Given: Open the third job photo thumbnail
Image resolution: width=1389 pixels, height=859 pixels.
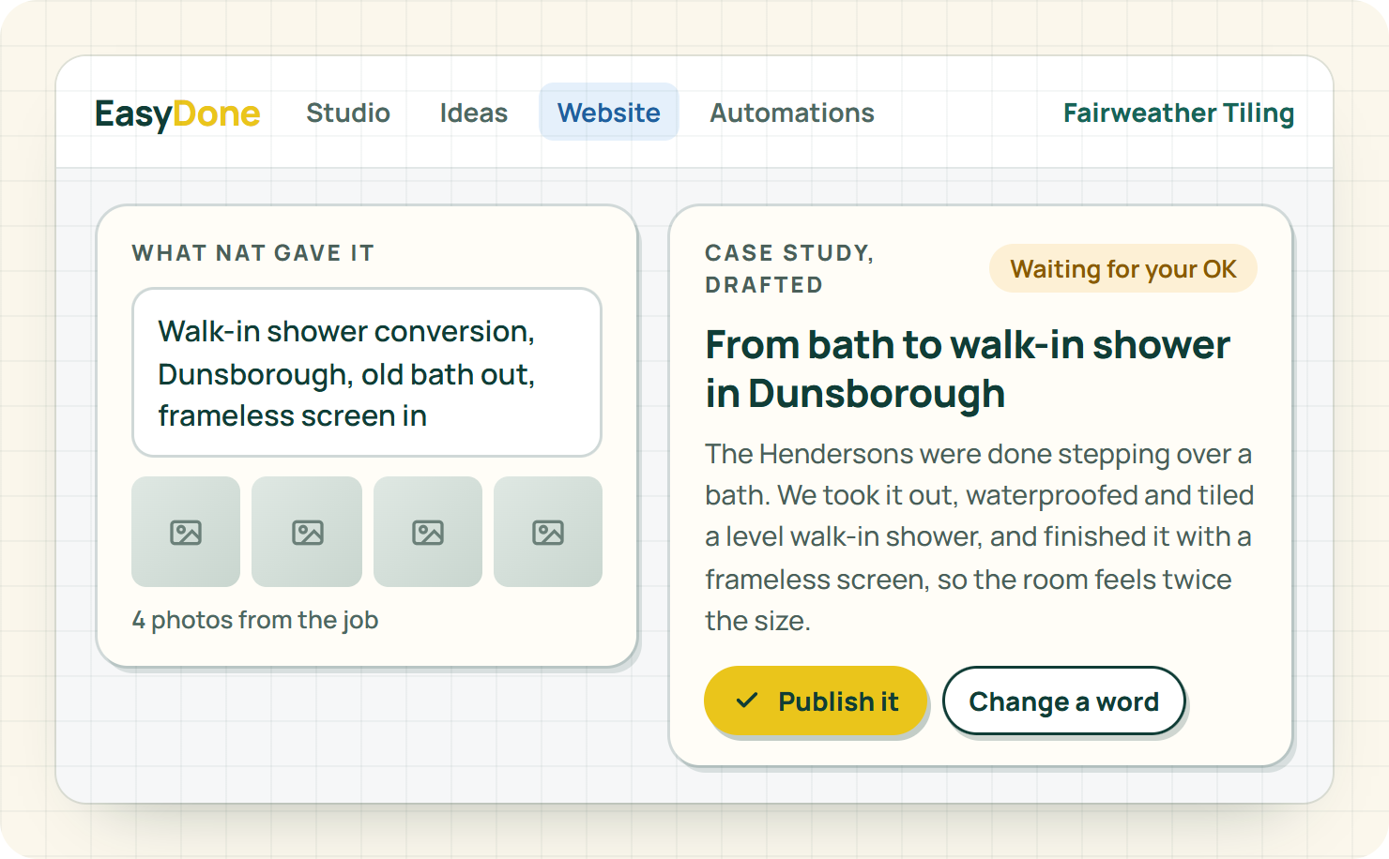Looking at the screenshot, I should (x=428, y=532).
